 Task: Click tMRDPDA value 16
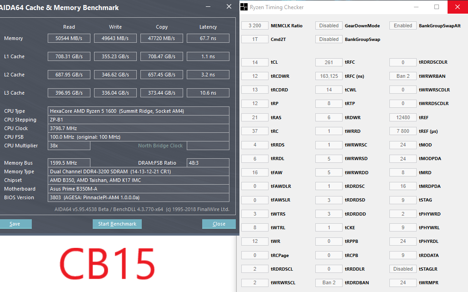(403, 186)
